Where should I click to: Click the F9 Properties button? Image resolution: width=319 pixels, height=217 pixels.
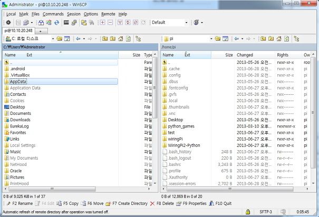click(x=191, y=203)
